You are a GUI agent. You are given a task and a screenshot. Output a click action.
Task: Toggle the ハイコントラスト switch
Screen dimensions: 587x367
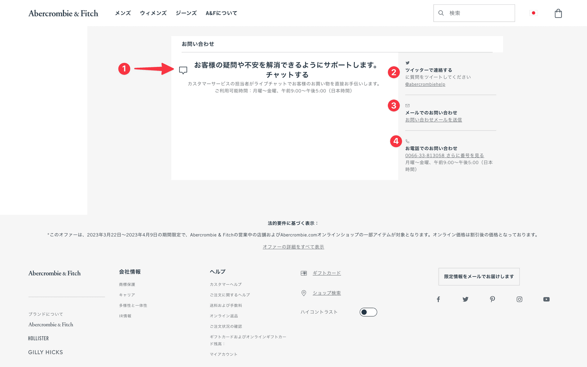click(x=368, y=312)
